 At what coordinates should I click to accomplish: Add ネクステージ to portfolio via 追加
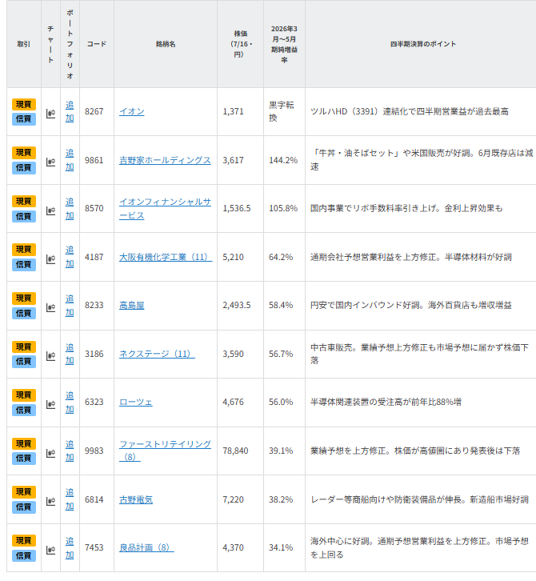pyautogui.click(x=70, y=354)
